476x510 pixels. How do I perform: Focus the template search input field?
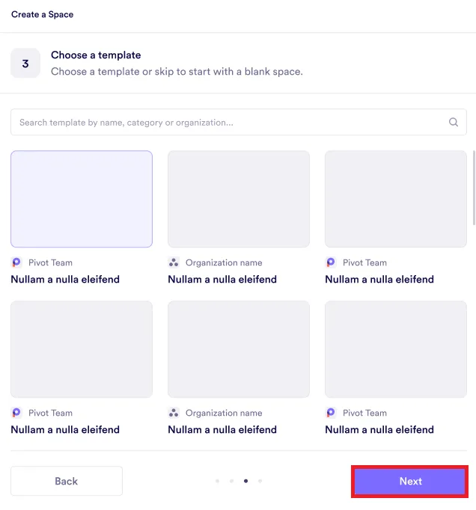pyautogui.click(x=225, y=123)
